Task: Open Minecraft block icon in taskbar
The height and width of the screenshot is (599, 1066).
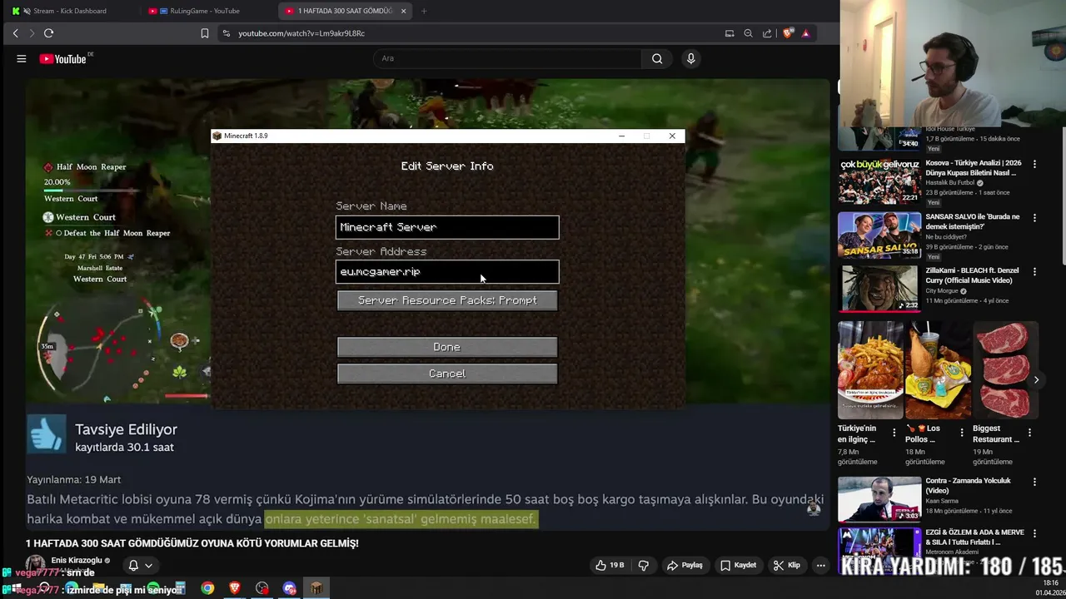Action: click(x=316, y=588)
